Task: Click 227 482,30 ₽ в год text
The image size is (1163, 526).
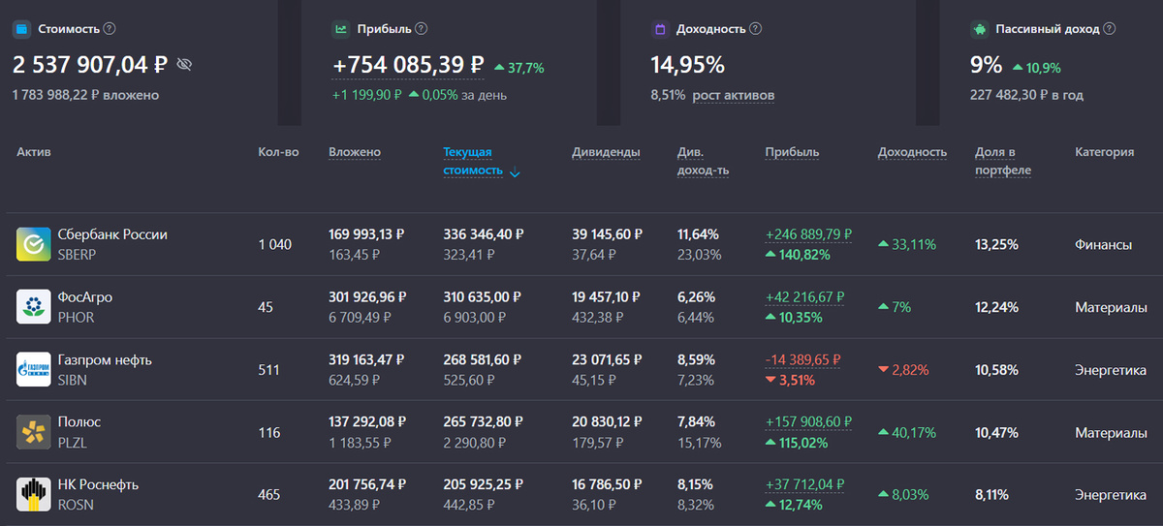Action: tap(1026, 95)
